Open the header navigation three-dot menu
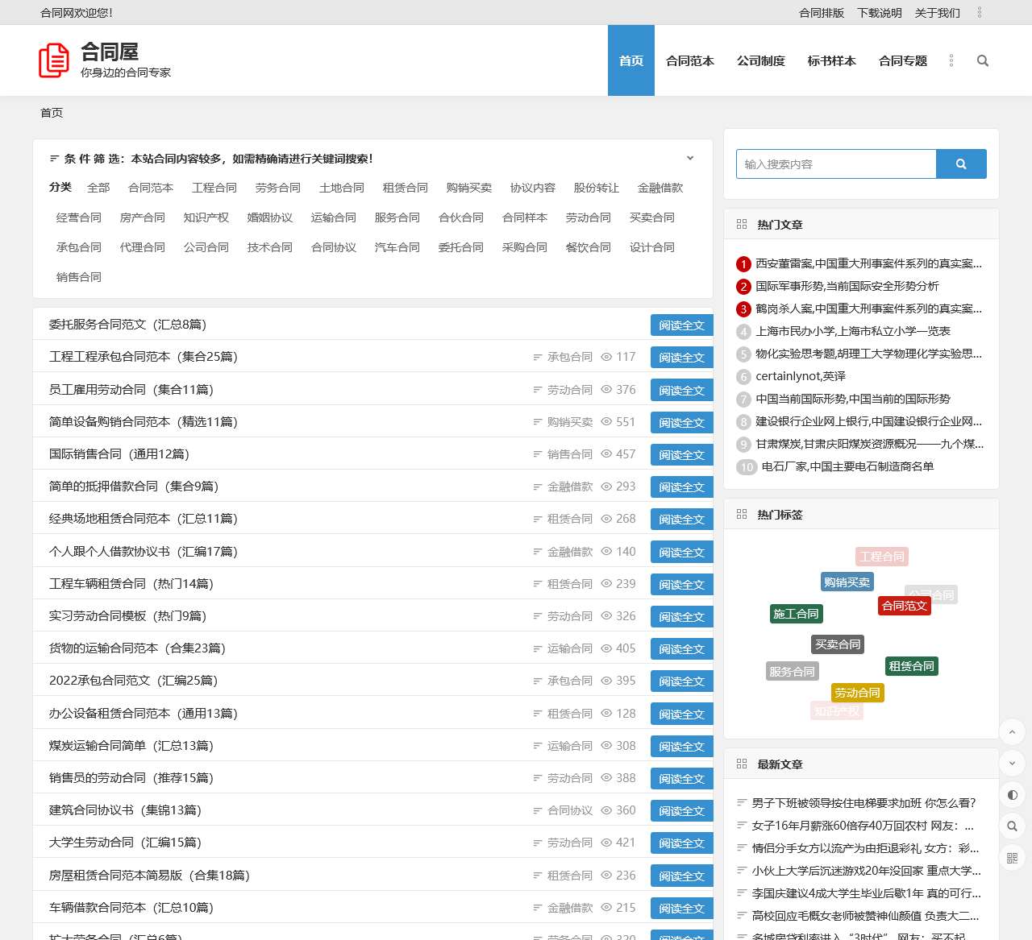Image resolution: width=1032 pixels, height=940 pixels. click(x=951, y=61)
